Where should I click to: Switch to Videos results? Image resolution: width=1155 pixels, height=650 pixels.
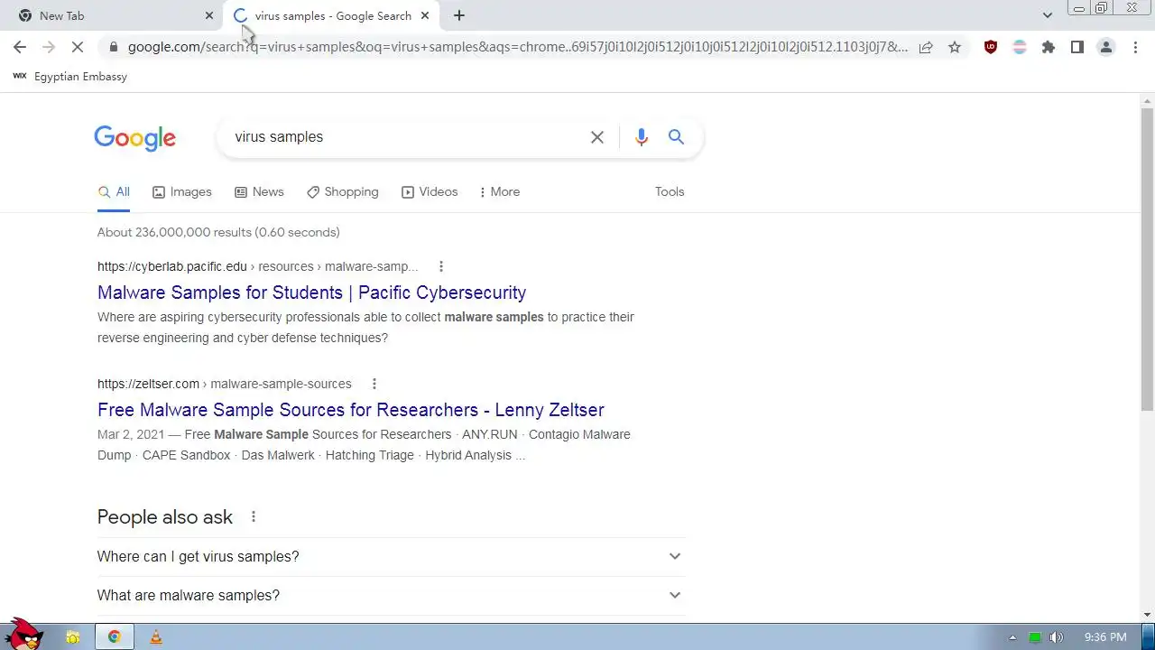click(430, 192)
